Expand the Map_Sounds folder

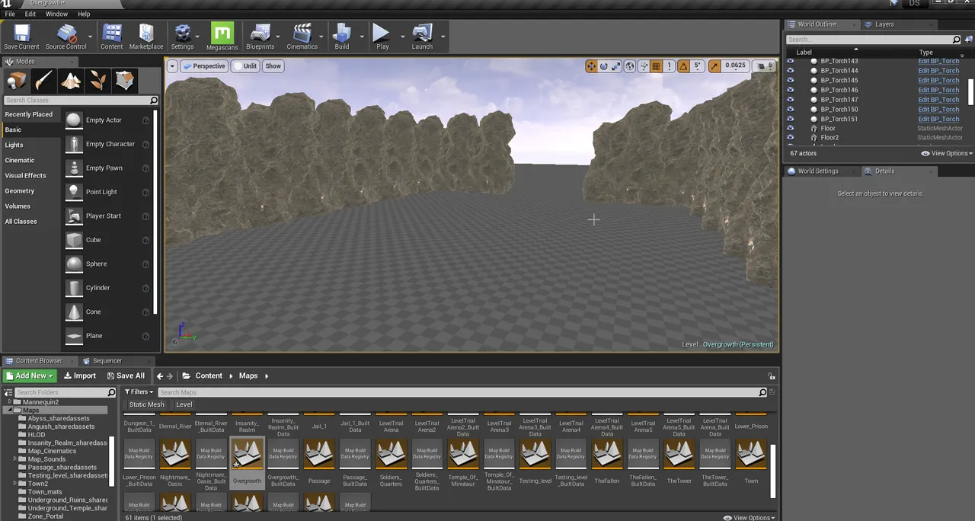coord(15,459)
